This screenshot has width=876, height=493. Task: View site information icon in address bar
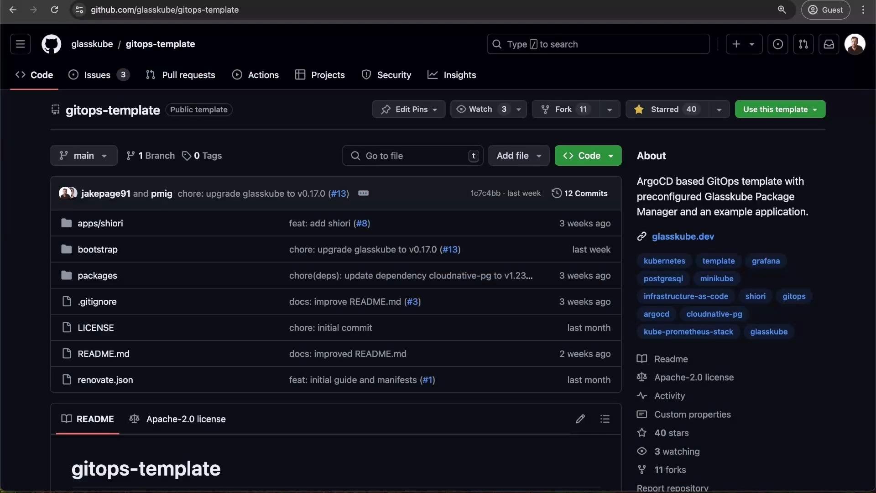(x=79, y=10)
